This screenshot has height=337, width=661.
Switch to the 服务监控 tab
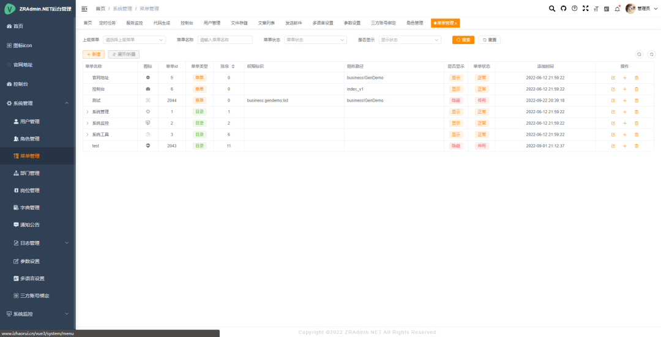(x=135, y=23)
